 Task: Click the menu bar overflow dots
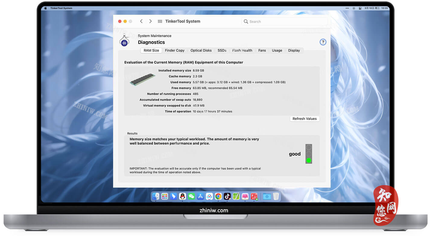coord(347,8)
